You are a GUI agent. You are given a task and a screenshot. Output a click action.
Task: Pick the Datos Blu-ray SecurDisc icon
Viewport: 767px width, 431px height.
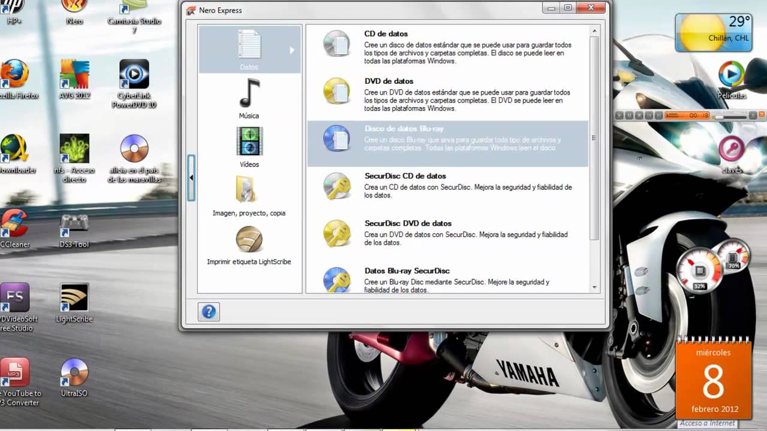(x=336, y=279)
